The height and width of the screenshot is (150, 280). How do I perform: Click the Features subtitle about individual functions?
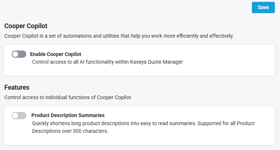pos(68,97)
